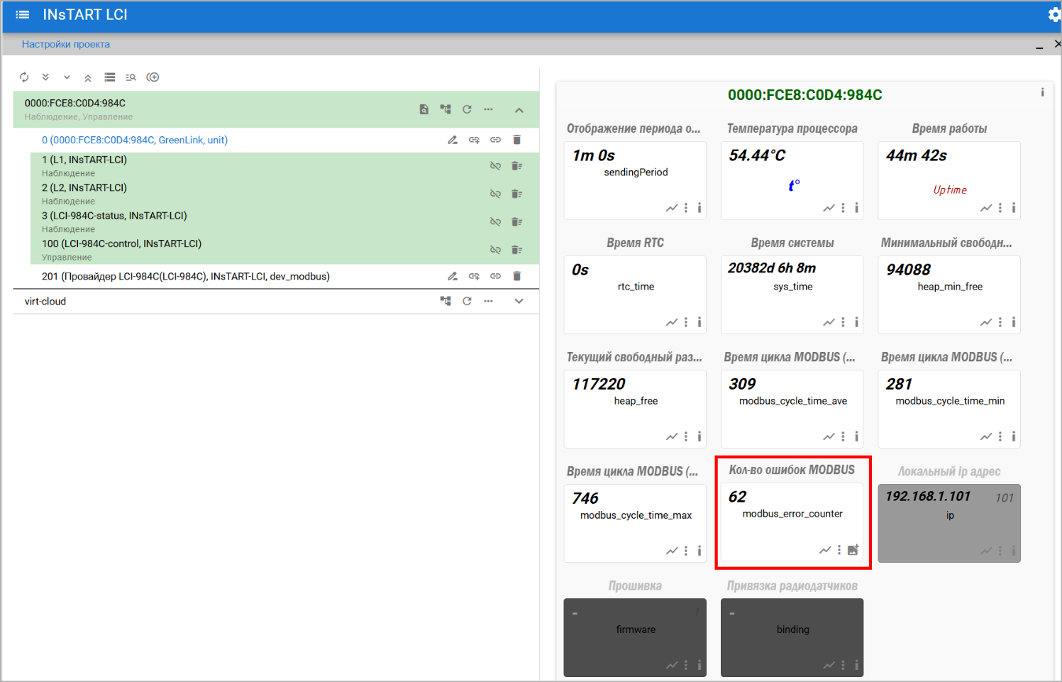Select the firmware widget card
Viewport: 1062px width, 682px height.
click(x=635, y=637)
